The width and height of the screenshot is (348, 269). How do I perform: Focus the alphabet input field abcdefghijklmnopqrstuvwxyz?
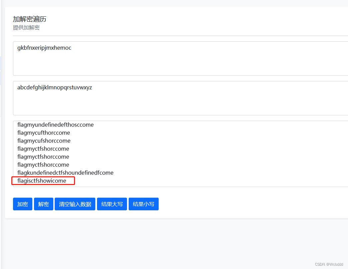pyautogui.click(x=180, y=98)
